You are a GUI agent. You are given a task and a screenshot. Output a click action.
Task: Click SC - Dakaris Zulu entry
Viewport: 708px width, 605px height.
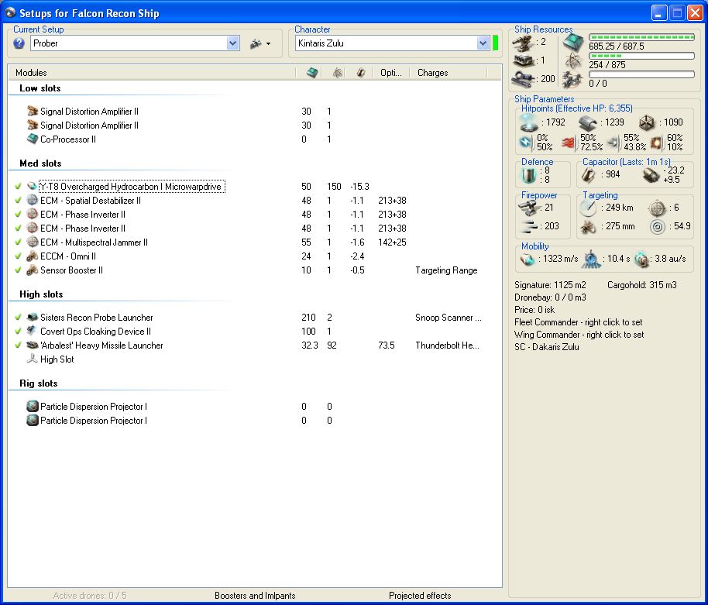547,347
